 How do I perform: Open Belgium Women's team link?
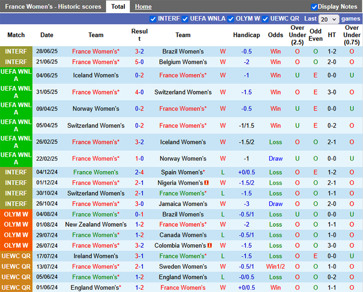[183, 62]
